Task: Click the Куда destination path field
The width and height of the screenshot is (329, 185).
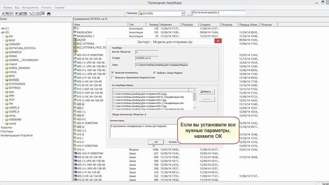Action: 161,65
